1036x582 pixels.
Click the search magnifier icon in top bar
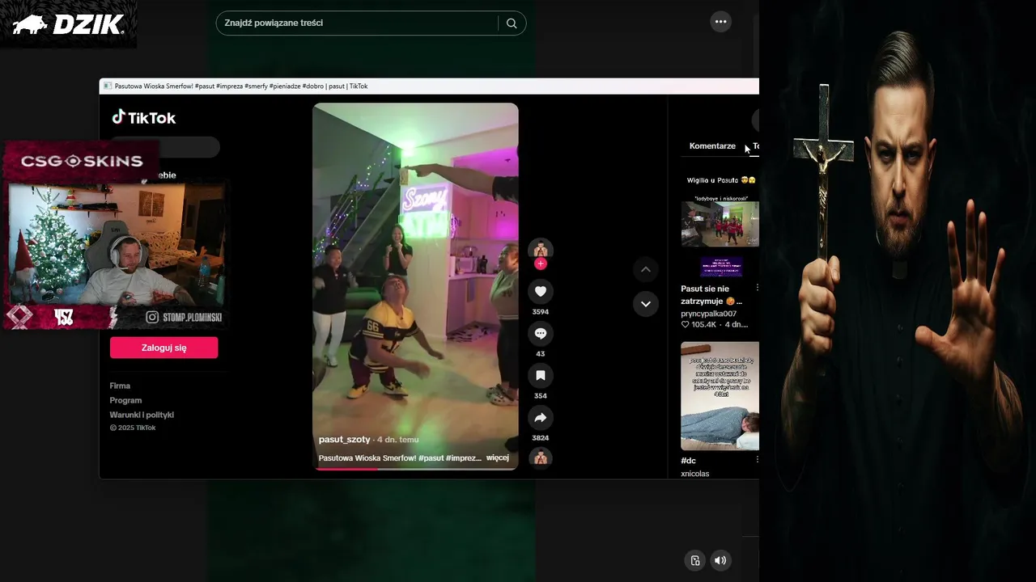click(512, 23)
